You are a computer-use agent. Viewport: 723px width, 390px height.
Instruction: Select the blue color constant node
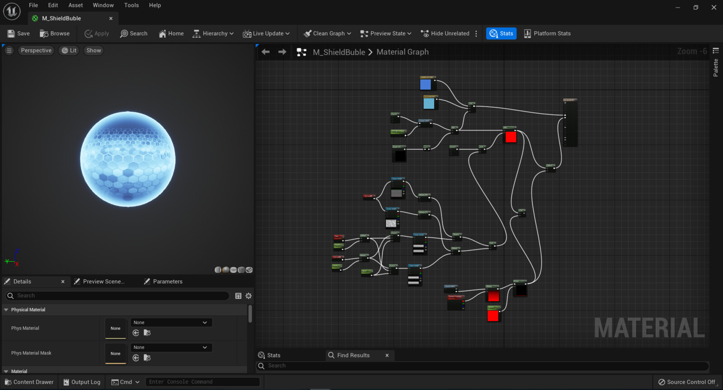coord(426,84)
